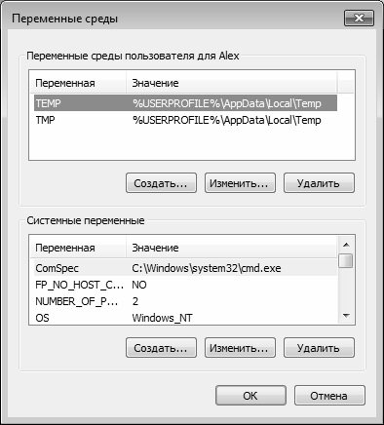Click the system variables scrollbar thumb
This screenshot has width=384, height=425.
click(x=346, y=260)
